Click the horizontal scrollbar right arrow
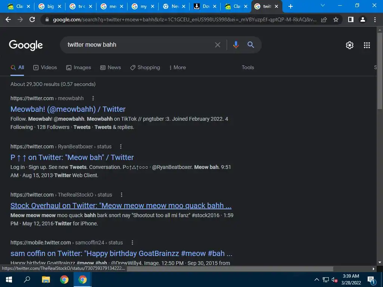 tap(374, 269)
